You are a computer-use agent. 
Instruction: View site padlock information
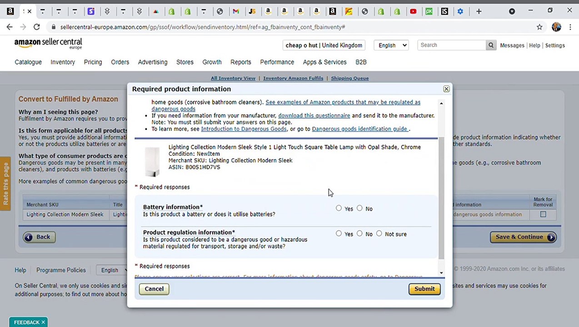(54, 27)
